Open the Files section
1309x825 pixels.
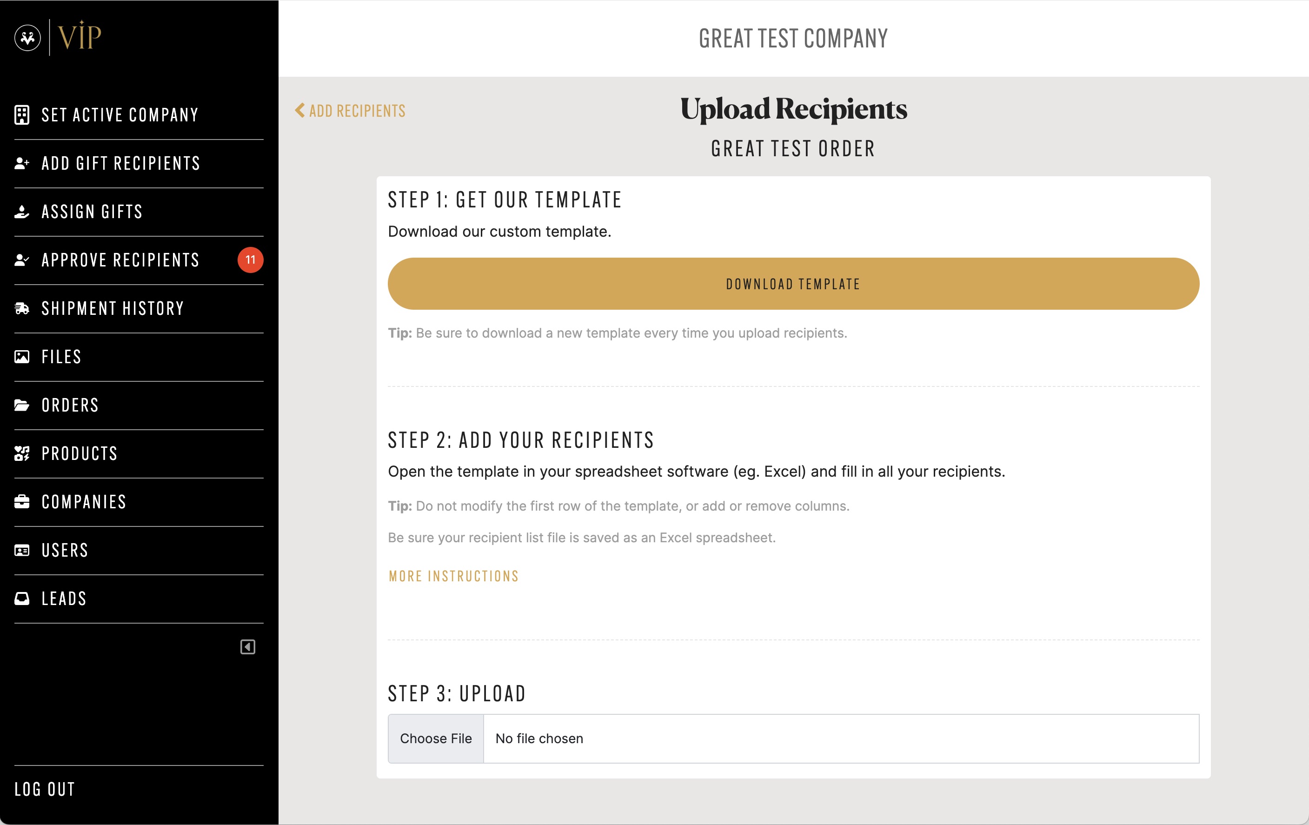pos(139,357)
